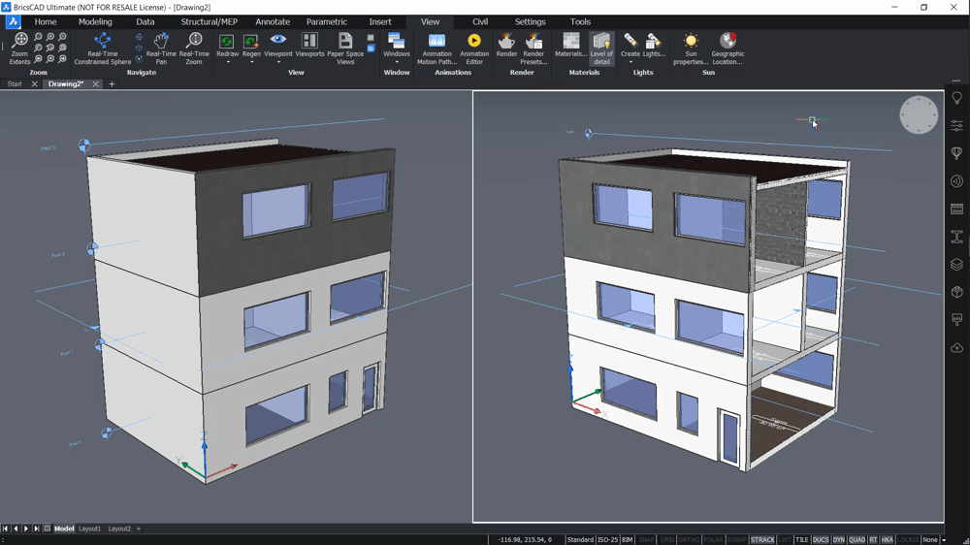Activate the Real-Time Pan hand tool

161,48
